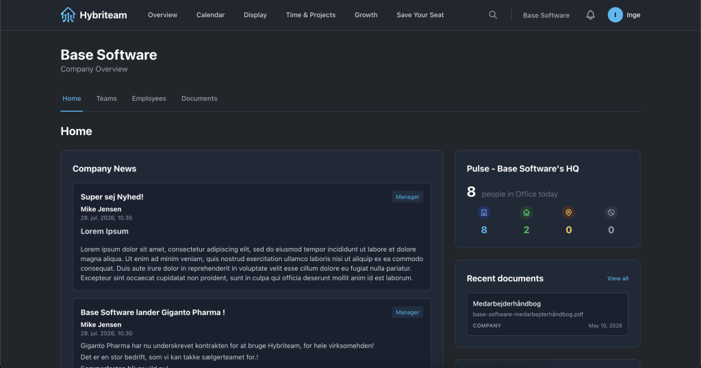Click date 28. jul. 2026, 10.30
Viewport: 701px width, 368px height.
click(106, 334)
